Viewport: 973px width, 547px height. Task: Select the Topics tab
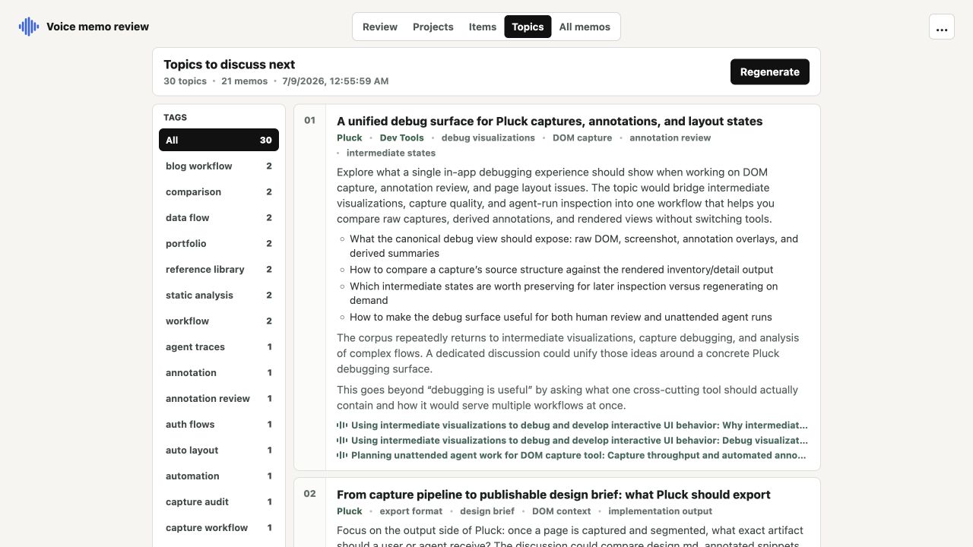click(x=528, y=27)
